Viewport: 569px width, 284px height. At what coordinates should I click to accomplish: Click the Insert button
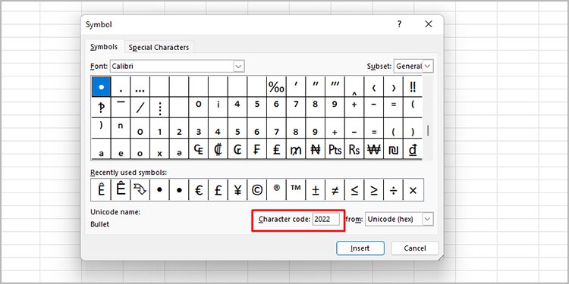[360, 248]
